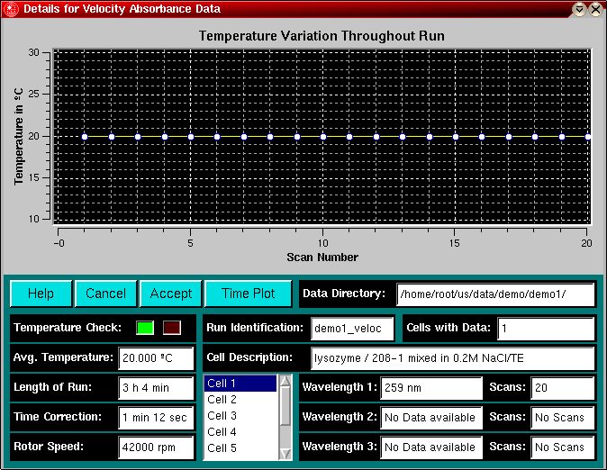
Task: Click the green temperature check indicator
Action: (x=145, y=328)
